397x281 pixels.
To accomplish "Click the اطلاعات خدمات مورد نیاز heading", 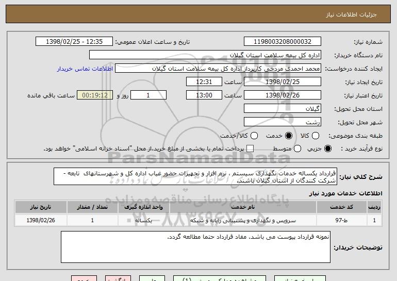I will pos(345,193).
